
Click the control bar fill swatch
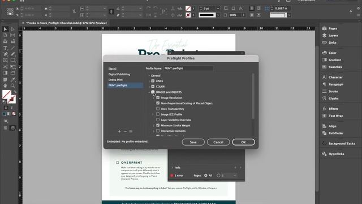point(188,8)
